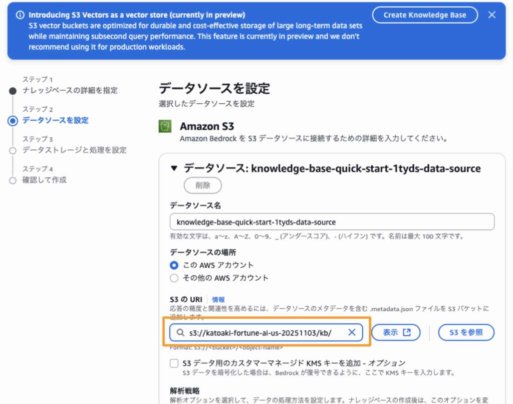Dismiss the S3 Vectors preview banner
The height and width of the screenshot is (404, 513).
(x=492, y=15)
